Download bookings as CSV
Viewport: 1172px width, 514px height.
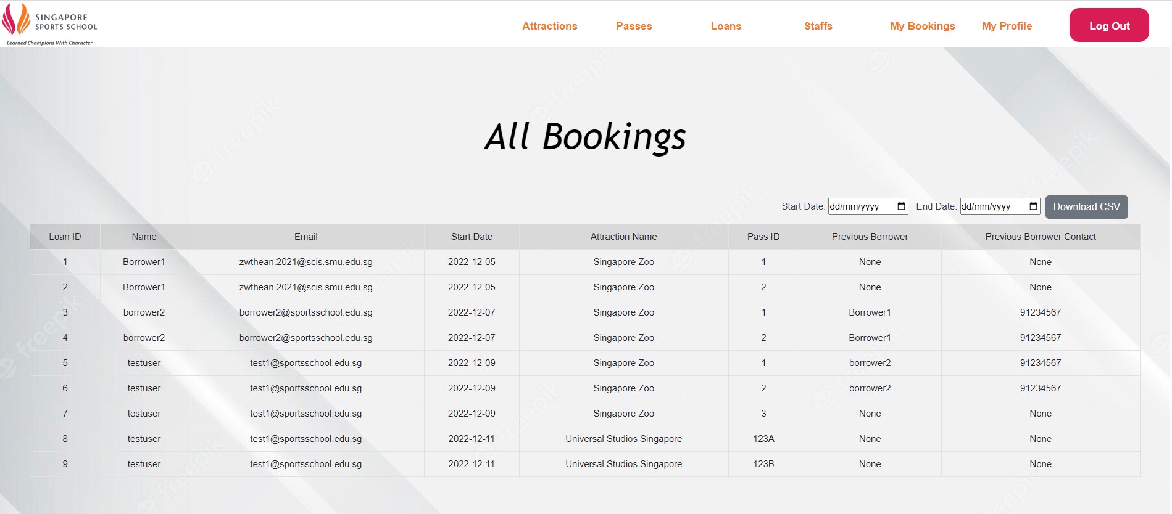pyautogui.click(x=1086, y=207)
